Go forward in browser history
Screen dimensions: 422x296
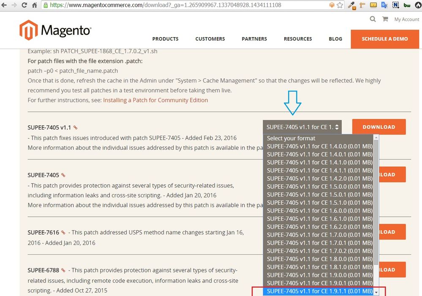pos(14,5)
